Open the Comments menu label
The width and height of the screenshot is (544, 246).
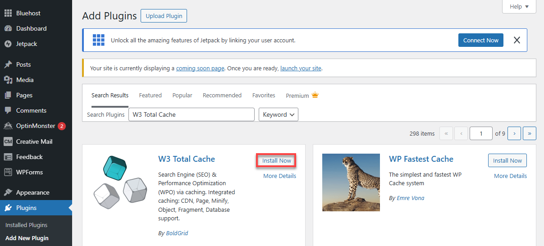(x=31, y=110)
